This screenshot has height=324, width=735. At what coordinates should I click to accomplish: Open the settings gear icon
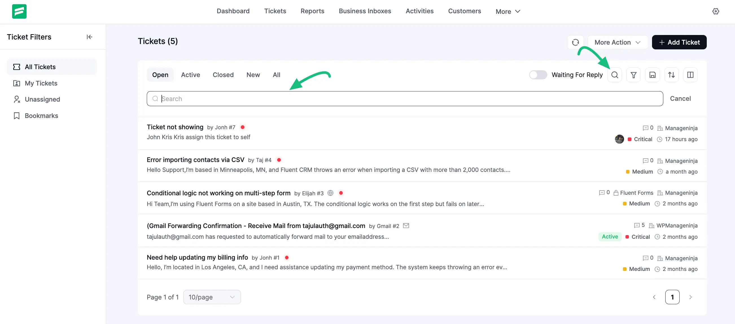[x=716, y=11]
